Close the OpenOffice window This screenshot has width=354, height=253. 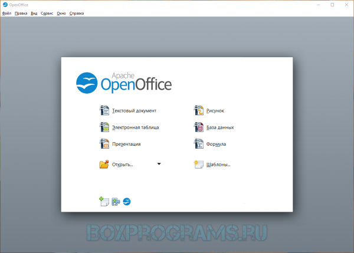346,5
